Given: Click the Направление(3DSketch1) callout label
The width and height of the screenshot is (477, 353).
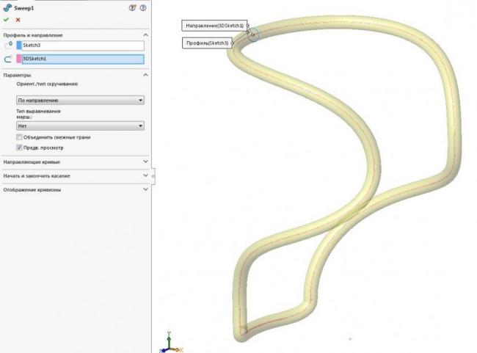Looking at the screenshot, I should point(214,26).
